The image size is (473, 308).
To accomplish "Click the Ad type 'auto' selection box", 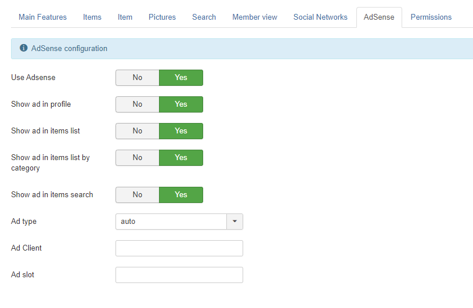I will pyautogui.click(x=171, y=222).
